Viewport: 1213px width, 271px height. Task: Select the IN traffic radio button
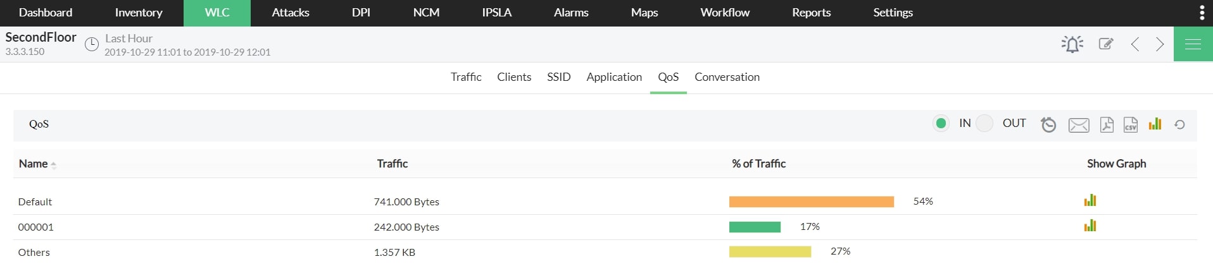click(x=941, y=123)
